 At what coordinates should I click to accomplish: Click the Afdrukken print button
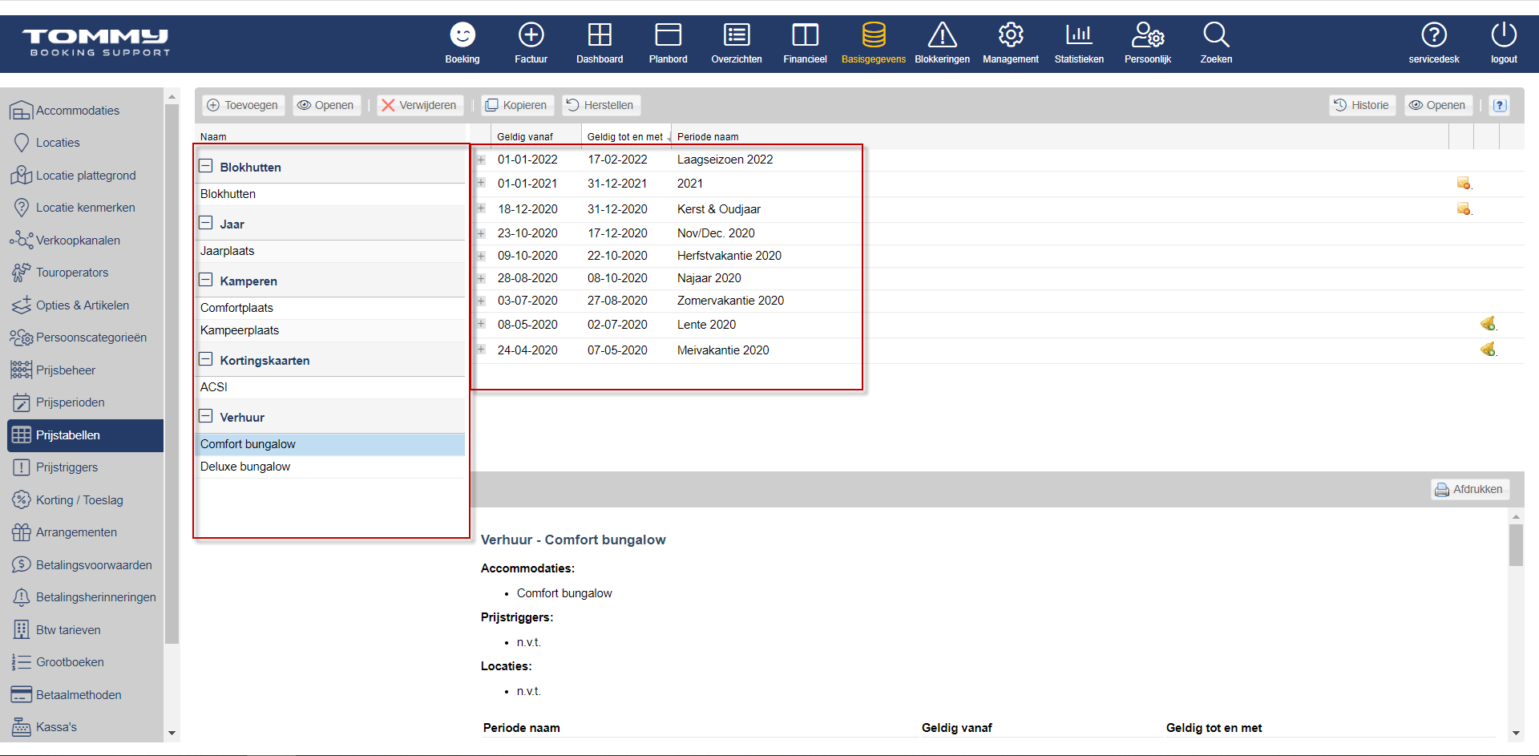coord(1469,489)
